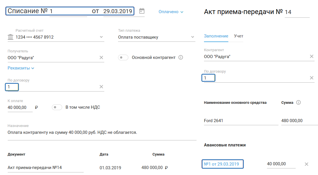Screen dimensions: 318x175
Task: Click info icon beside Сумма header
Action: click(x=299, y=103)
